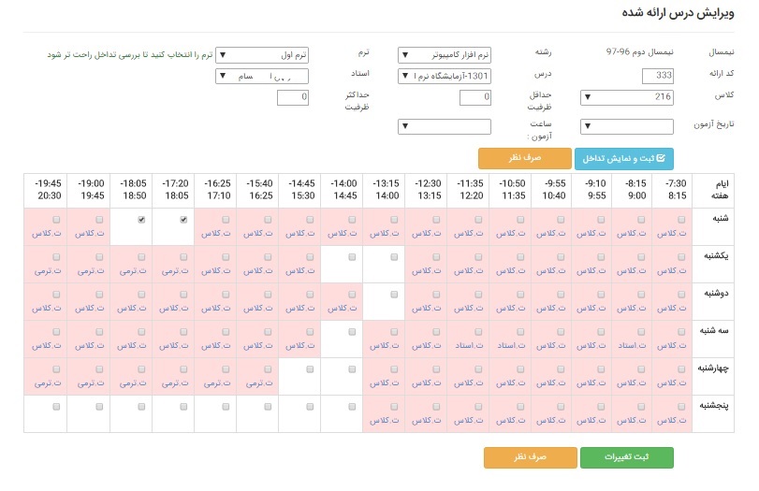Focus the حداکثر ظرفیت input field
This screenshot has width=759, height=491.
click(293, 96)
